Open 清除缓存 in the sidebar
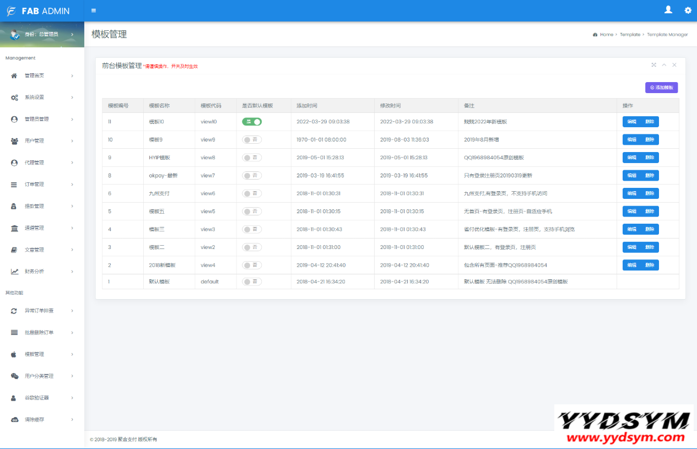 (x=34, y=420)
